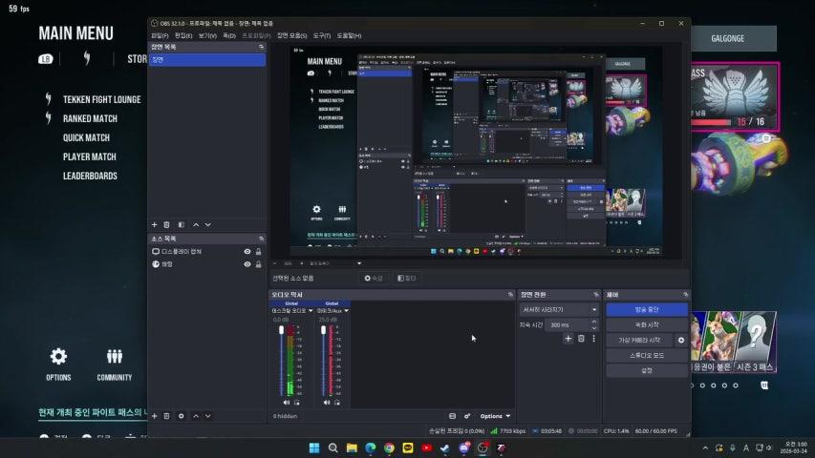The image size is (815, 458).
Task: Open the virtual camera settings gear
Action: (x=681, y=340)
